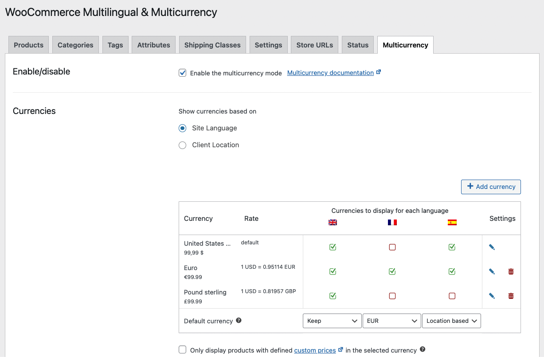The height and width of the screenshot is (357, 544).
Task: Click help icon beside custom prices option
Action: coord(423,349)
